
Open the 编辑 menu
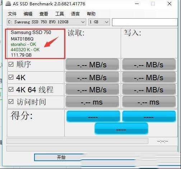click(x=28, y=14)
